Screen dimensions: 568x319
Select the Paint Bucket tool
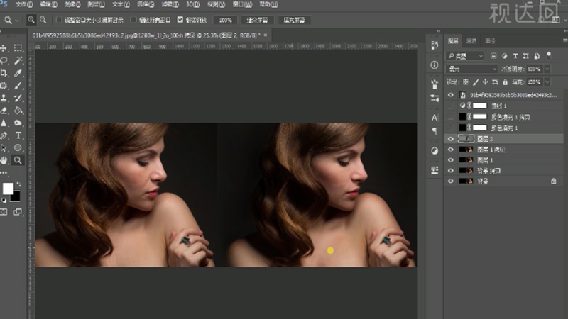(x=18, y=111)
